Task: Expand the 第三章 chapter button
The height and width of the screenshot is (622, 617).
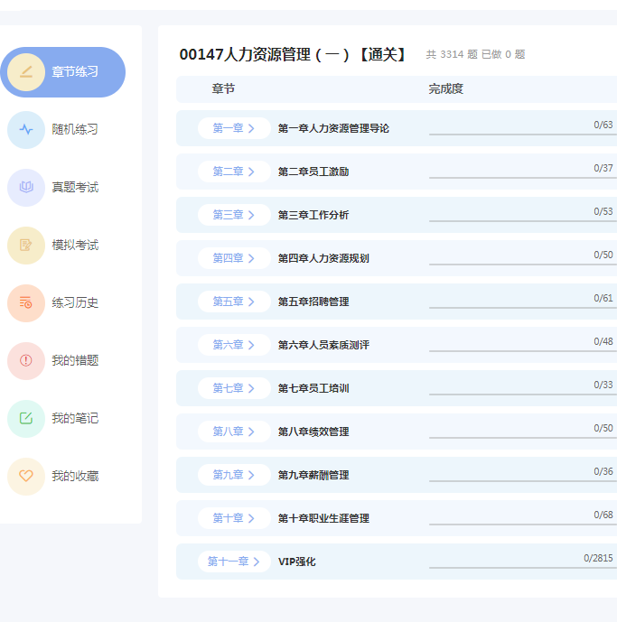Action: [234, 215]
